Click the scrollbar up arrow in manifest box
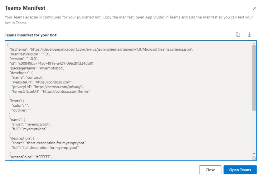 click(254, 43)
